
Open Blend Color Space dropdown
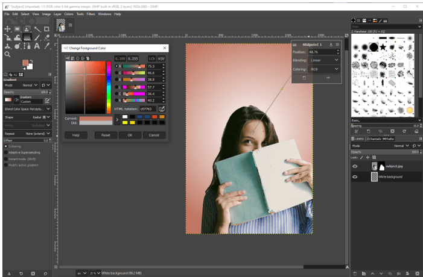[x=27, y=109]
